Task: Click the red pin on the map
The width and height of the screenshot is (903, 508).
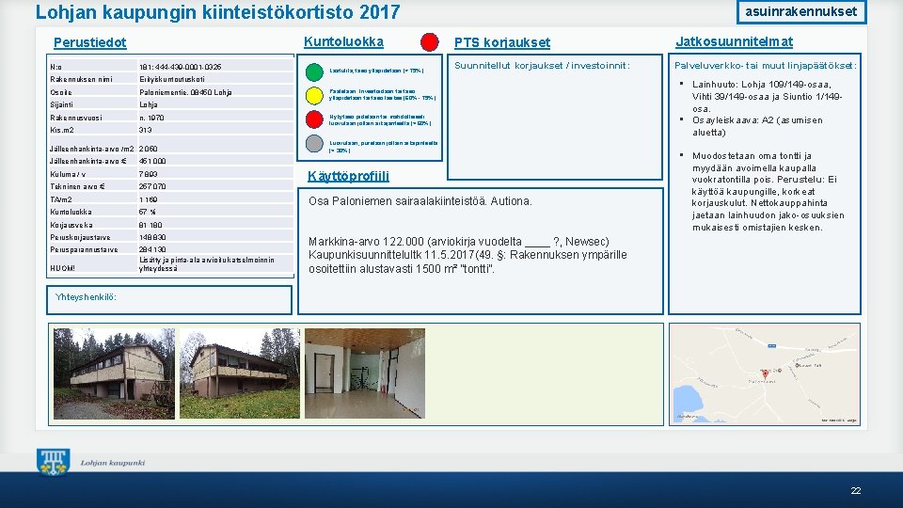Action: pyautogui.click(x=765, y=373)
